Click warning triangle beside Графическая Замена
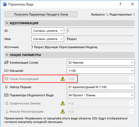Screen dimensions: 139x127 pos(63,103)
